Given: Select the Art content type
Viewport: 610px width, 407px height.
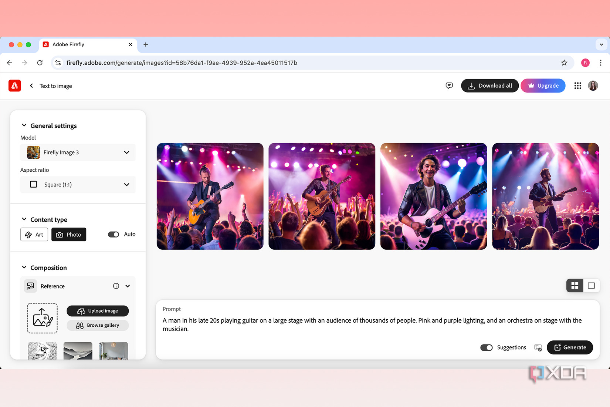Looking at the screenshot, I should 34,235.
